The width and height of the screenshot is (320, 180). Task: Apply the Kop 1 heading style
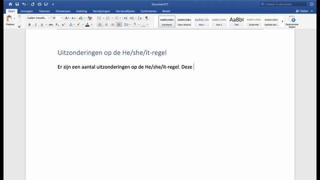pyautogui.click(x=201, y=21)
